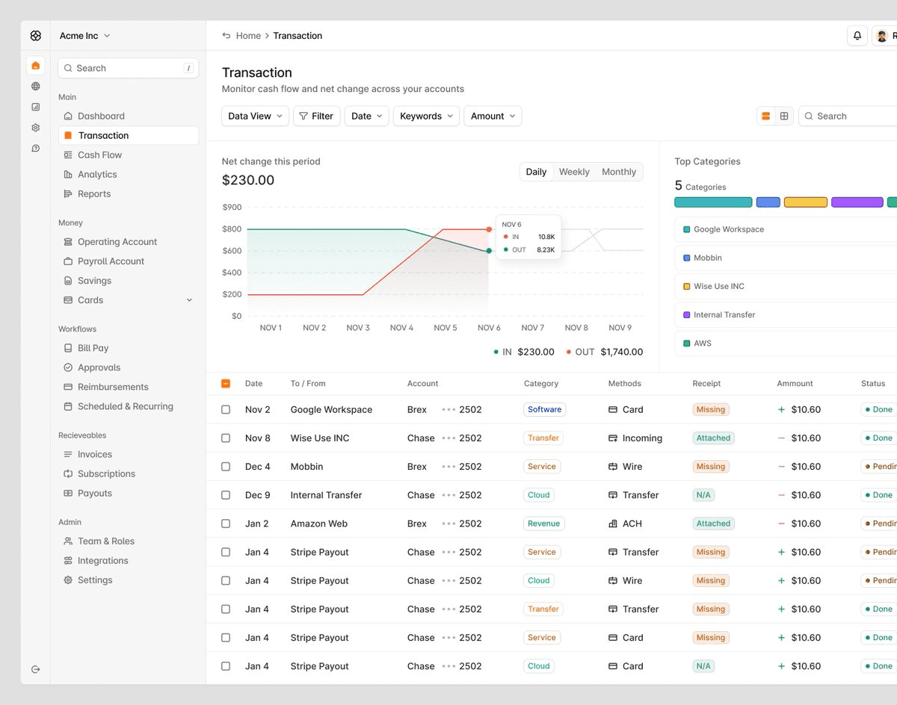Open the Date filter dropdown

click(x=366, y=116)
